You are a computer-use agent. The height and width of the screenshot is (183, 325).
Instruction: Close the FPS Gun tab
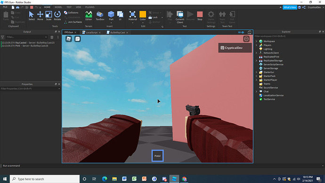point(75,33)
